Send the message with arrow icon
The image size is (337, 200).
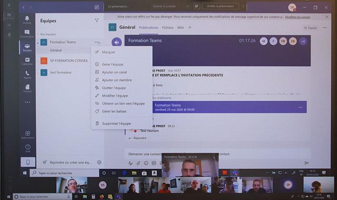pos(307,163)
